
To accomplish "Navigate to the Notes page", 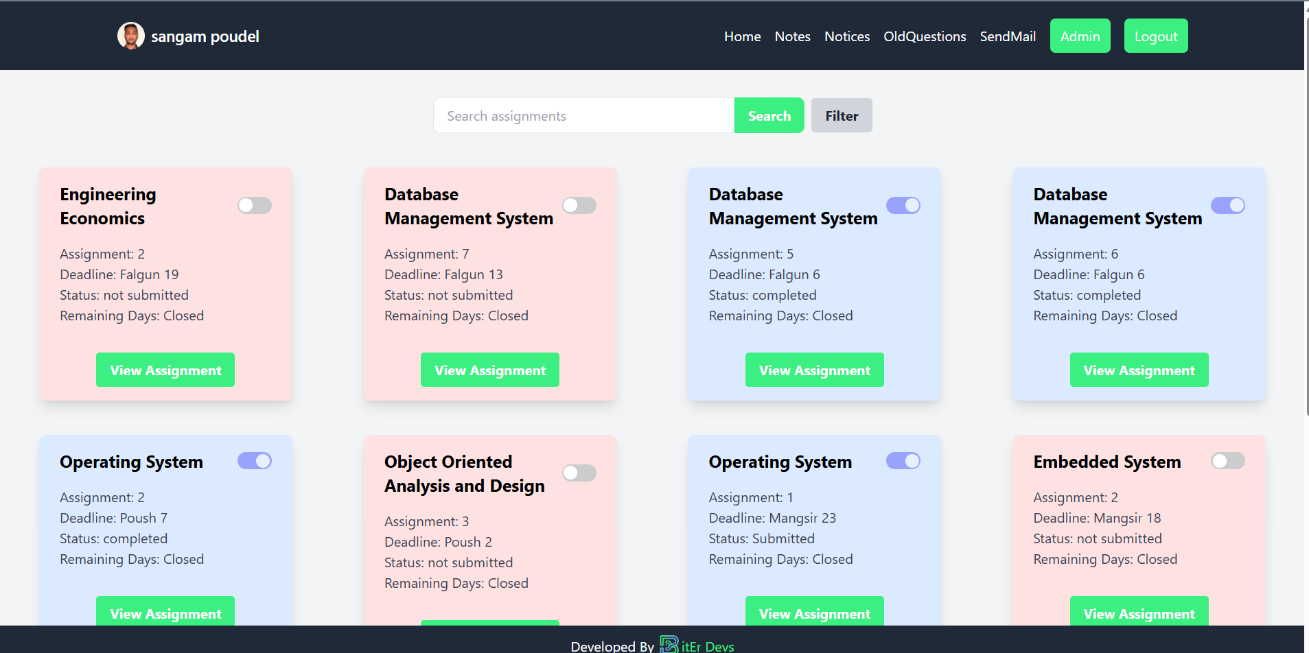I will click(x=792, y=36).
